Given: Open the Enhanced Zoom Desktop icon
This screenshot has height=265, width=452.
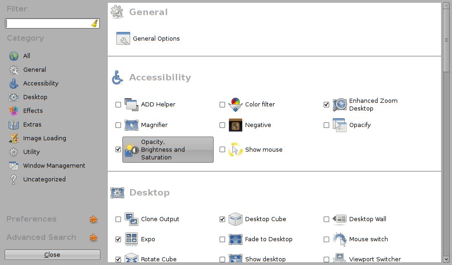Looking at the screenshot, I should 340,104.
